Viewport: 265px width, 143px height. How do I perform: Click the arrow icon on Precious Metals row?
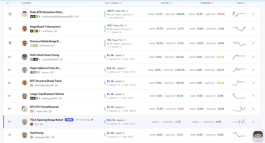pos(253,43)
